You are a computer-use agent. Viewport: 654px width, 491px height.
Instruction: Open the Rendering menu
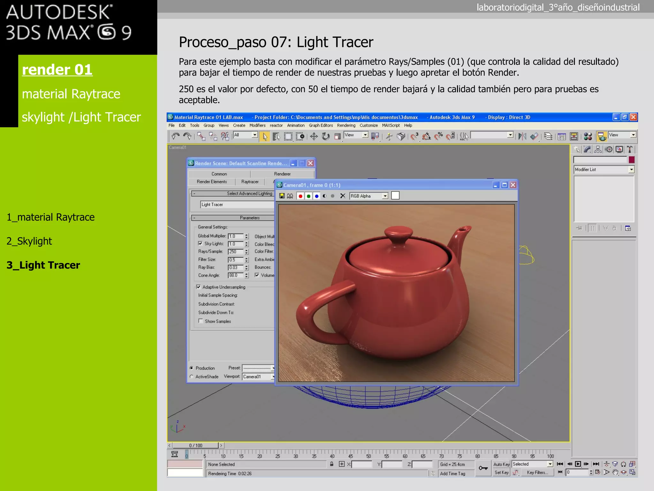346,125
